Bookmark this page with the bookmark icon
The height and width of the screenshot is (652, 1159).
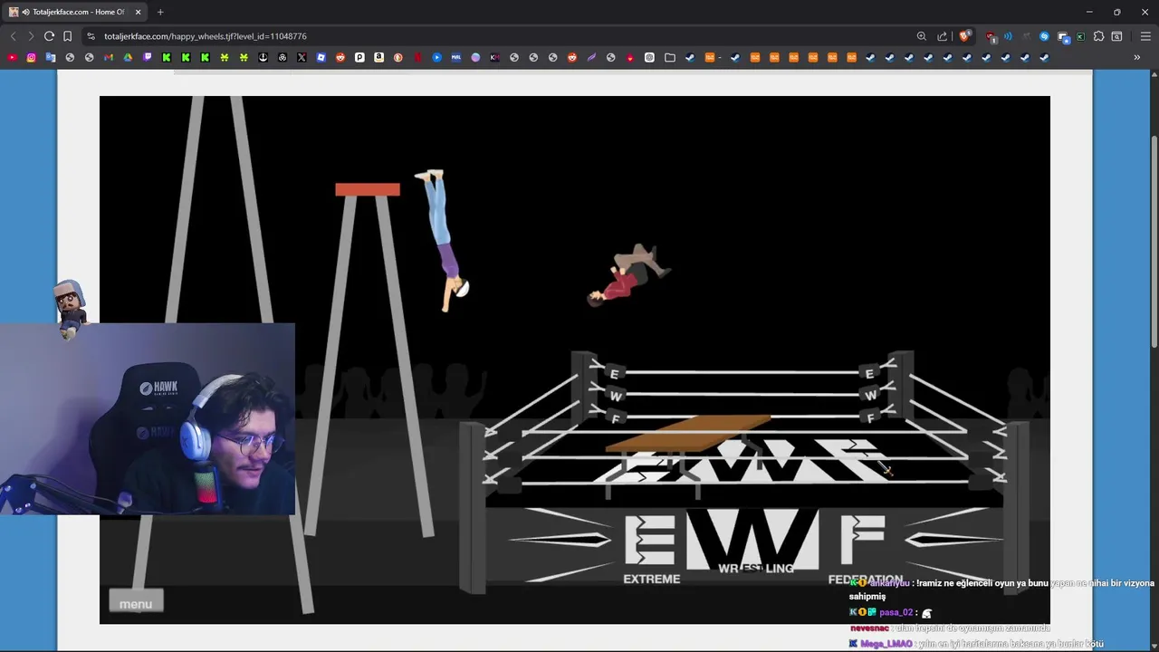pos(68,36)
